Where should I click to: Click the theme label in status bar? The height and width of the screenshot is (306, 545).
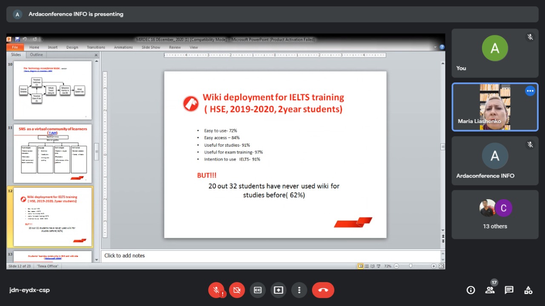(x=48, y=266)
